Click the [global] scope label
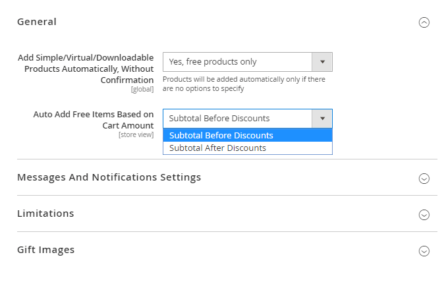Image resolution: width=448 pixels, height=286 pixels. 142,89
